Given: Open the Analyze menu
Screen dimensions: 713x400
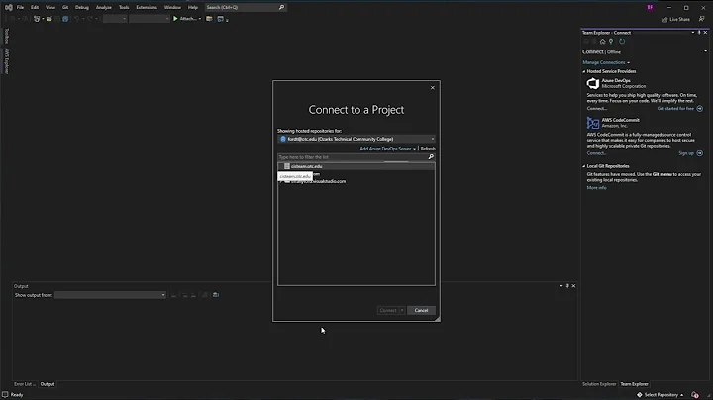Looking at the screenshot, I should click(103, 7).
